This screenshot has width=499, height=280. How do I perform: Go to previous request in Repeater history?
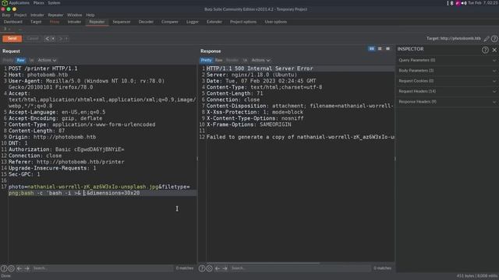47,39
